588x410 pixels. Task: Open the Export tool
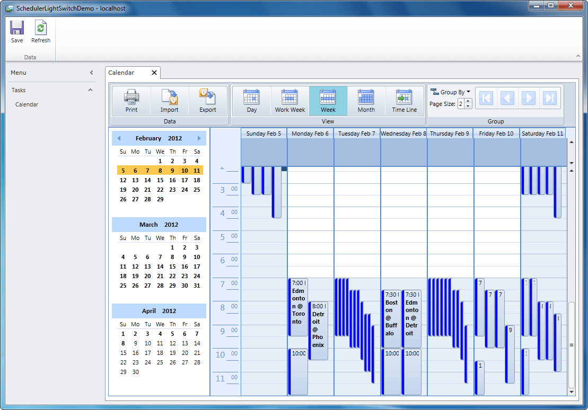208,101
